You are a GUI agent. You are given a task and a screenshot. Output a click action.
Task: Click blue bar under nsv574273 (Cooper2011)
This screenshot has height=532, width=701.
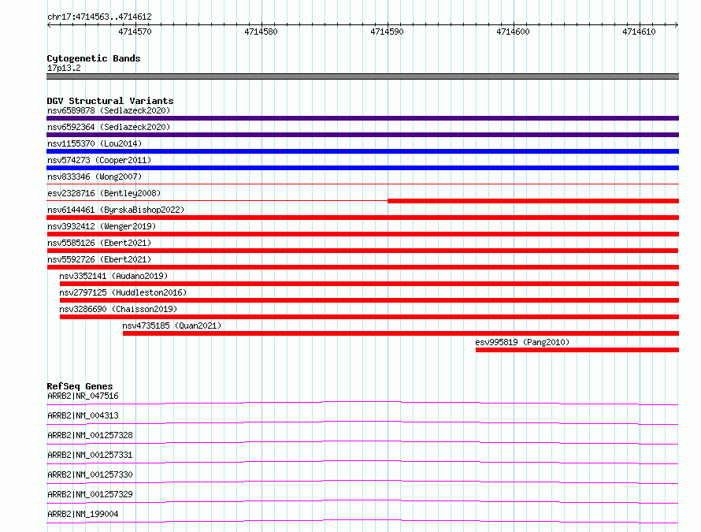362,168
